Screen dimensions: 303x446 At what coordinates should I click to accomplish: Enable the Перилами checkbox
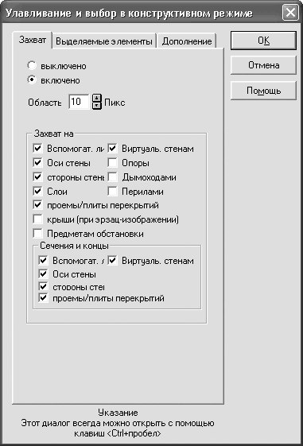(x=113, y=191)
